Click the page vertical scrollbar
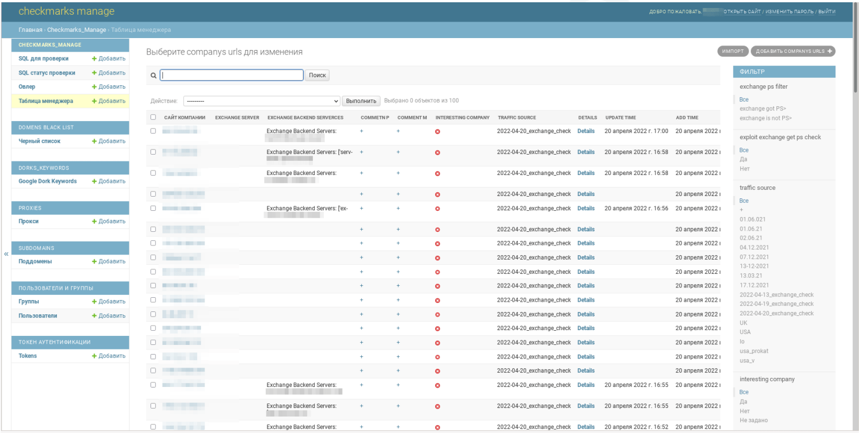 (x=856, y=48)
